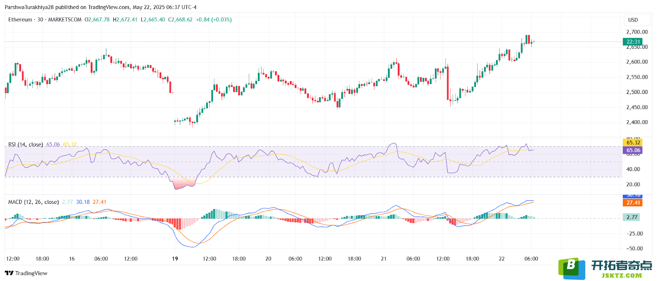Click the 20.00 RSI axis label
Image resolution: width=657 pixels, height=281 pixels.
coord(633,185)
